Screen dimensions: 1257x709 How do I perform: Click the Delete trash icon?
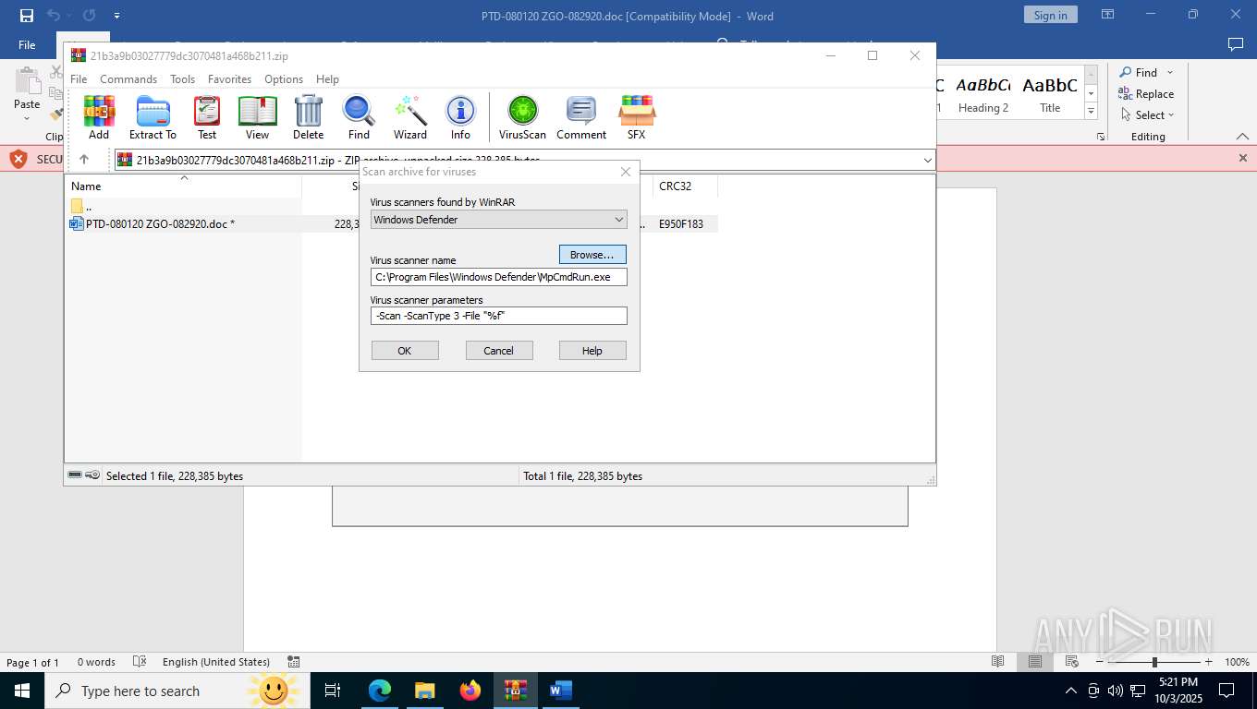click(x=308, y=117)
